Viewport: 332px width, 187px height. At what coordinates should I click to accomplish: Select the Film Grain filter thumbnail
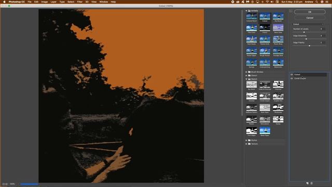(x=252, y=28)
